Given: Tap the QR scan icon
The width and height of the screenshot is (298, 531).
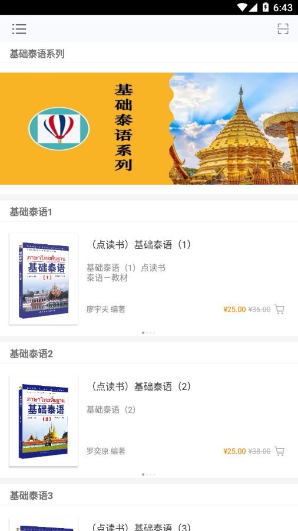Looking at the screenshot, I should 283,29.
